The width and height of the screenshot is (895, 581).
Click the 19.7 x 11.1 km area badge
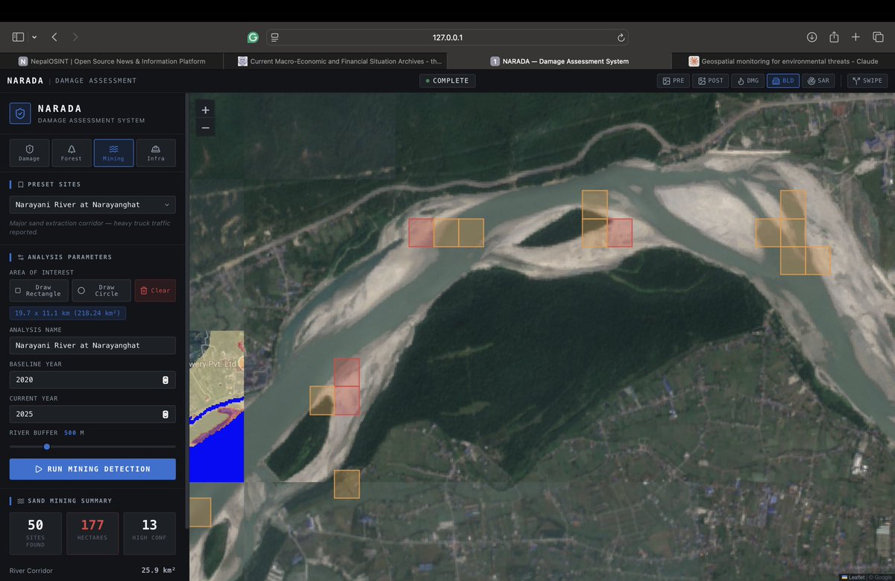click(x=68, y=313)
